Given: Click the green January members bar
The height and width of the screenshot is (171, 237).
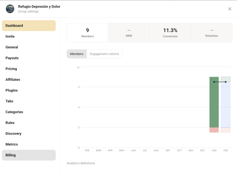Looking at the screenshot, I should coord(214,102).
